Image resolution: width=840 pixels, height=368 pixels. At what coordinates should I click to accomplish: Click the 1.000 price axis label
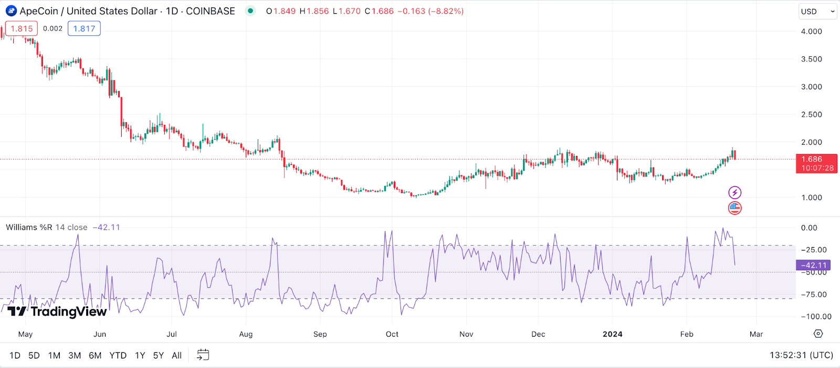(x=811, y=197)
